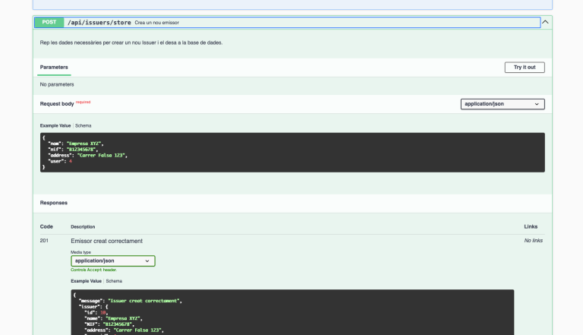Click the 201 response code
This screenshot has width=583, height=335.
coord(44,241)
